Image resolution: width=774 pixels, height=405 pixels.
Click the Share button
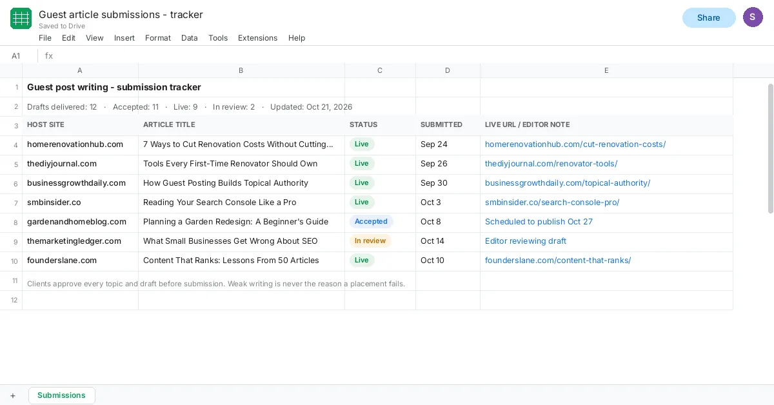pos(709,18)
